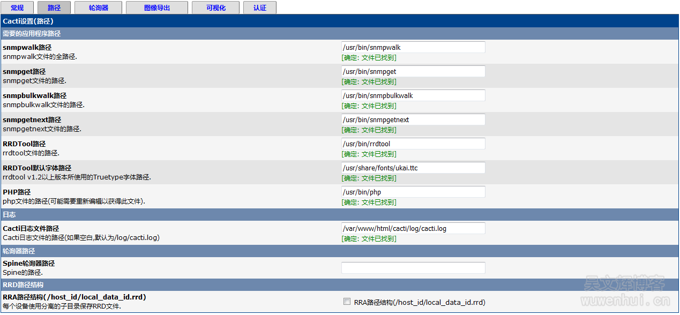Switch to the 常规 tab
680x315 pixels.
click(17, 8)
